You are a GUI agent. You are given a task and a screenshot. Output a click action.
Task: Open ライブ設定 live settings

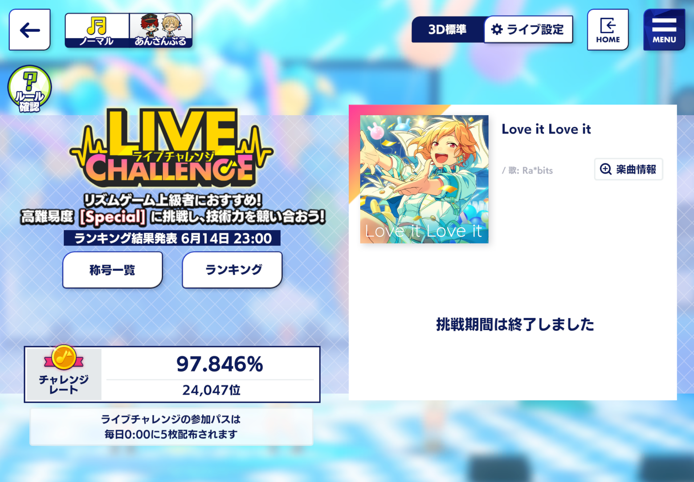529,29
